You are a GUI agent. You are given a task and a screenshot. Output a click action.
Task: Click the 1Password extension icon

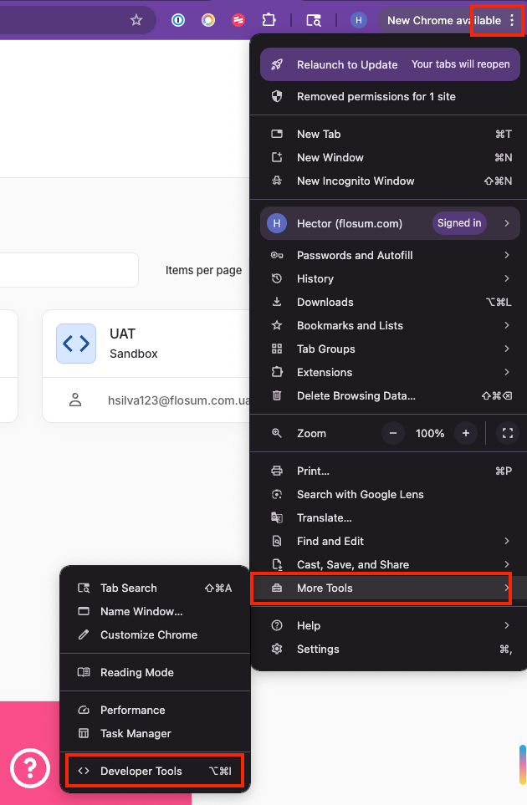coord(178,20)
